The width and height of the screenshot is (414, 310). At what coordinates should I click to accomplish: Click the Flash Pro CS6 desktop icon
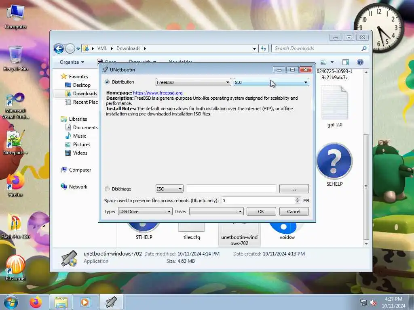coord(16,226)
